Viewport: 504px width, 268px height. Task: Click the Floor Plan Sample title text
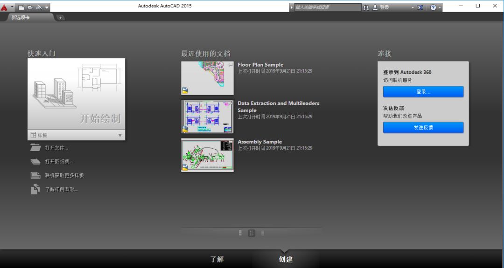click(x=260, y=64)
